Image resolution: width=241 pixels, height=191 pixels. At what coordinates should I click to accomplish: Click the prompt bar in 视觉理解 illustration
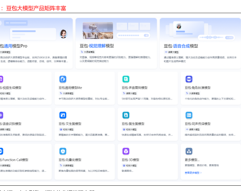pyautogui.click(x=133, y=35)
